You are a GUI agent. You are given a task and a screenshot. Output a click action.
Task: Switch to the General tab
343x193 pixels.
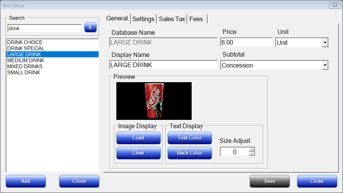pos(117,18)
